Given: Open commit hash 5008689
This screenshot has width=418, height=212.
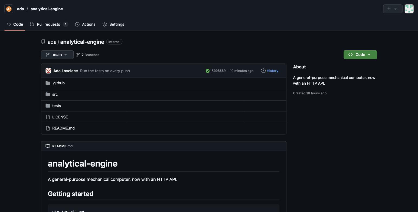Looking at the screenshot, I should point(218,71).
